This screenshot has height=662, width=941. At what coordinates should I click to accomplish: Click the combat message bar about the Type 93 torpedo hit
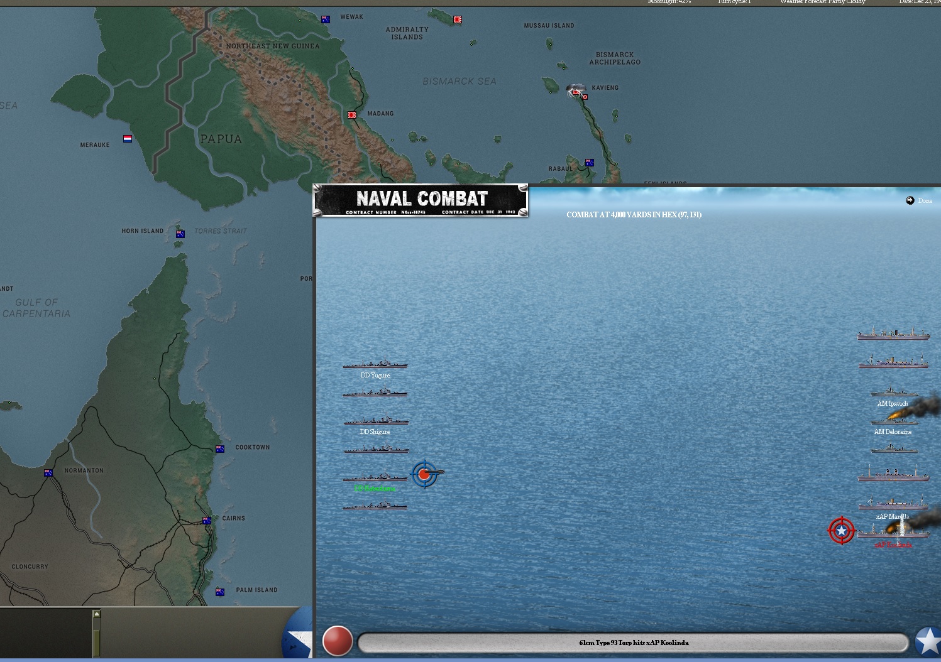coord(633,643)
